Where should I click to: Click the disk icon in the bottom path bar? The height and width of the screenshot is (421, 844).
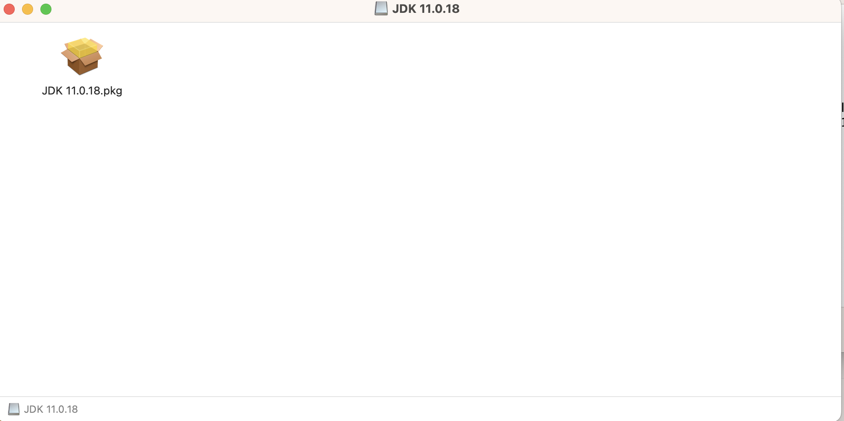click(x=14, y=409)
